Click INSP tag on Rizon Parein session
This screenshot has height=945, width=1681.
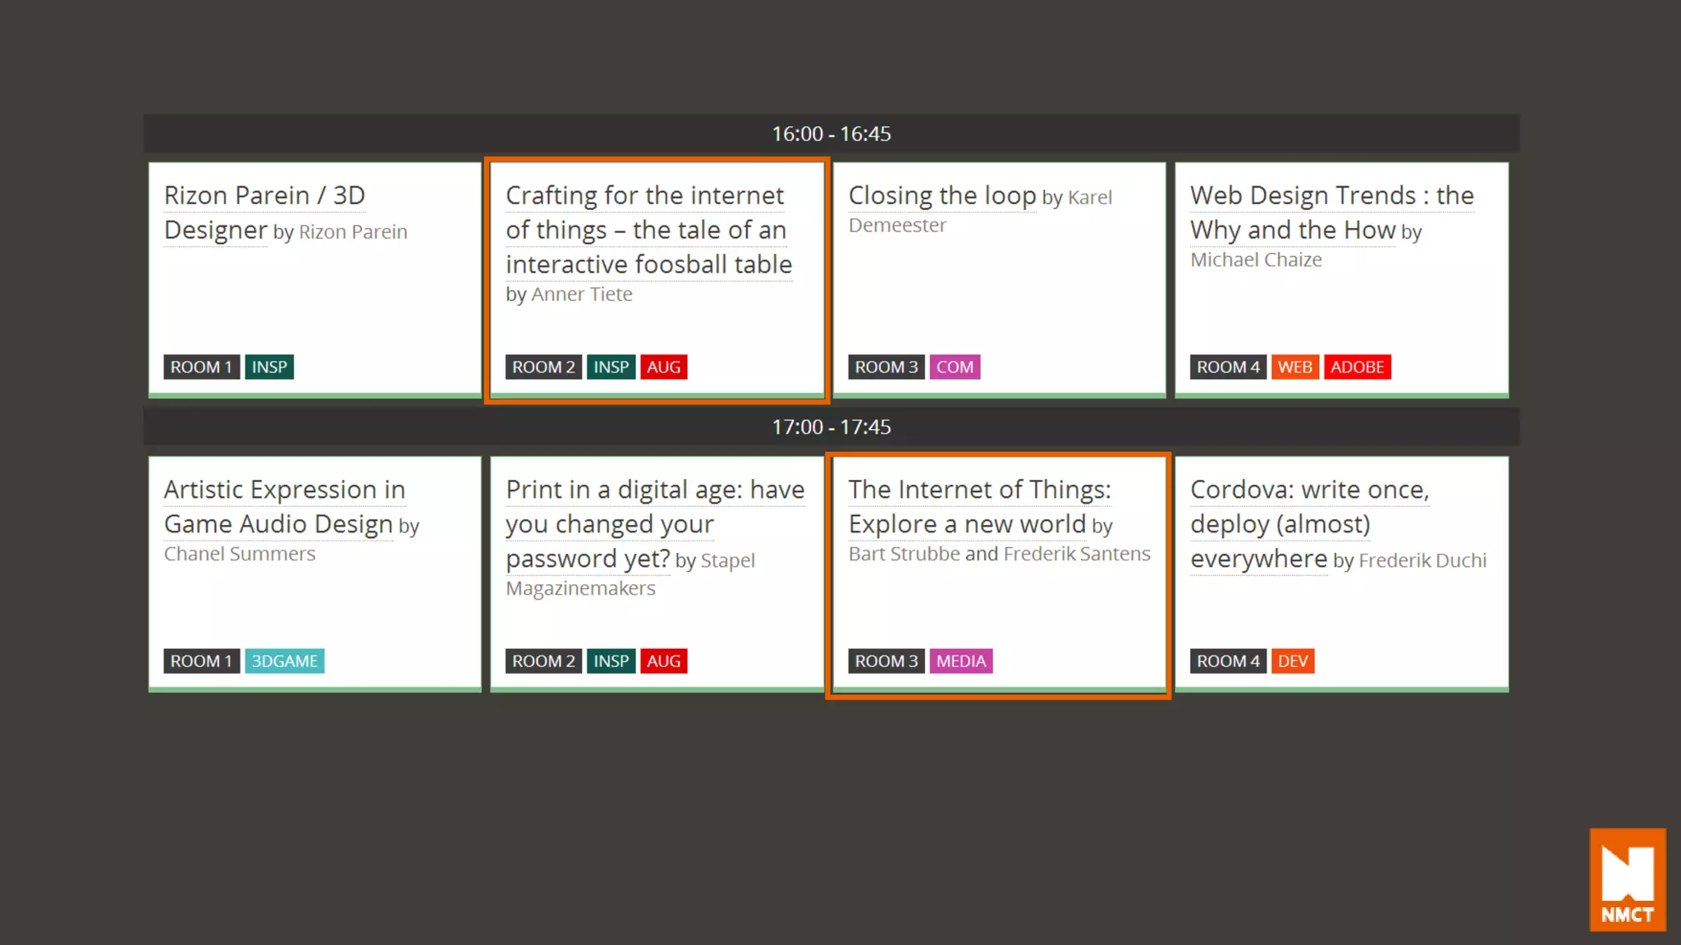[x=269, y=367]
